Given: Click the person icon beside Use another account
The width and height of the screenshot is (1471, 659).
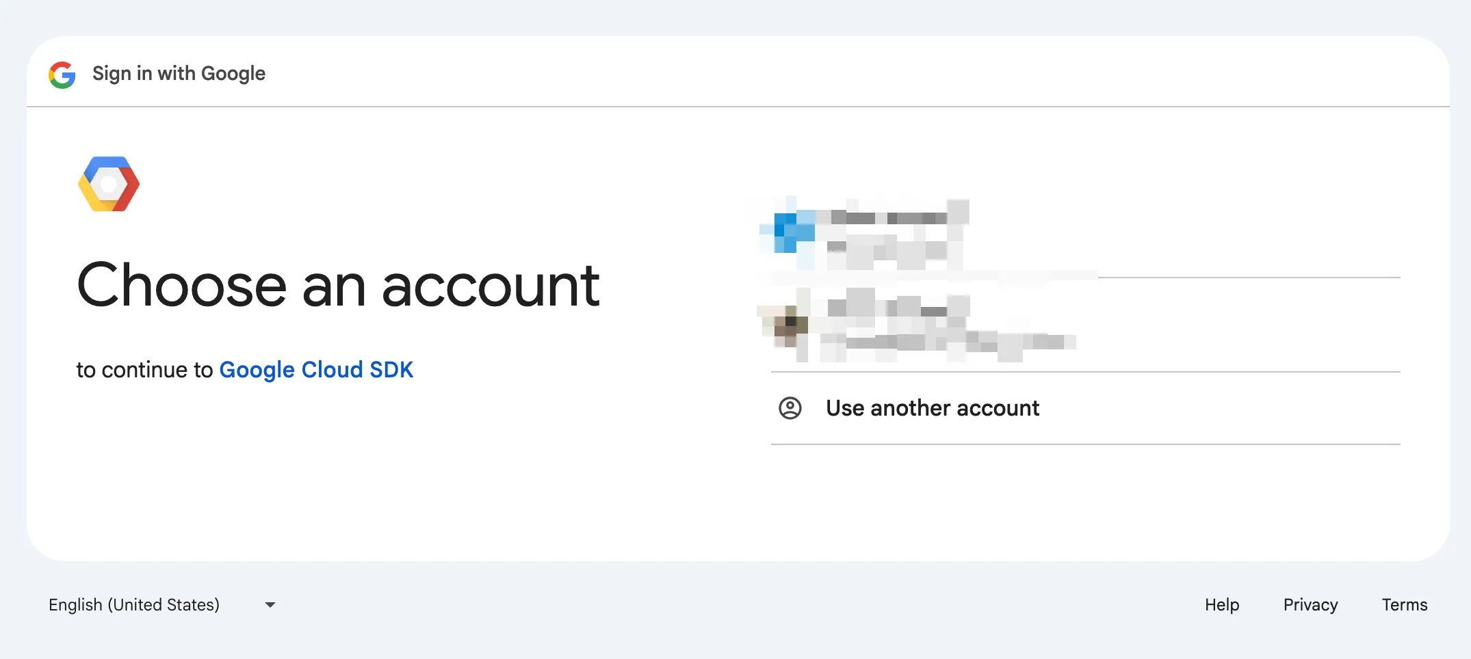Looking at the screenshot, I should [790, 408].
